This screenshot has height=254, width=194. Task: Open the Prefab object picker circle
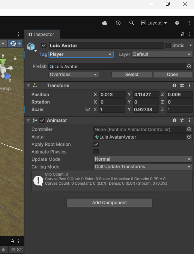[x=189, y=66]
